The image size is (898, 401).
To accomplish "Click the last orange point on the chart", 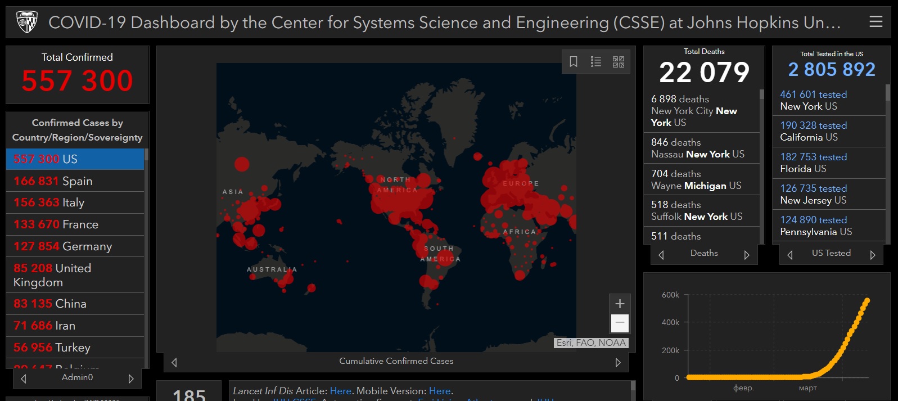I will pyautogui.click(x=867, y=301).
